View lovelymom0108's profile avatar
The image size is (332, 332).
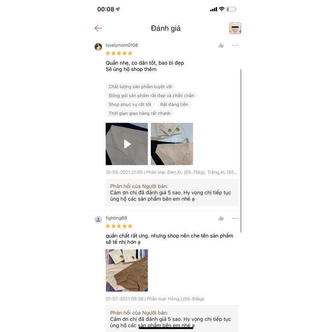tap(98, 47)
